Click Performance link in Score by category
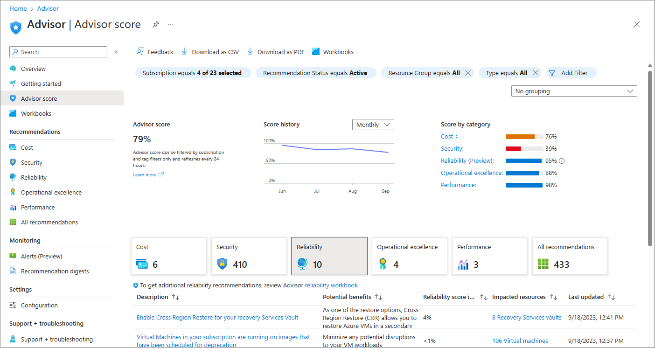This screenshot has width=655, height=348. coord(459,185)
